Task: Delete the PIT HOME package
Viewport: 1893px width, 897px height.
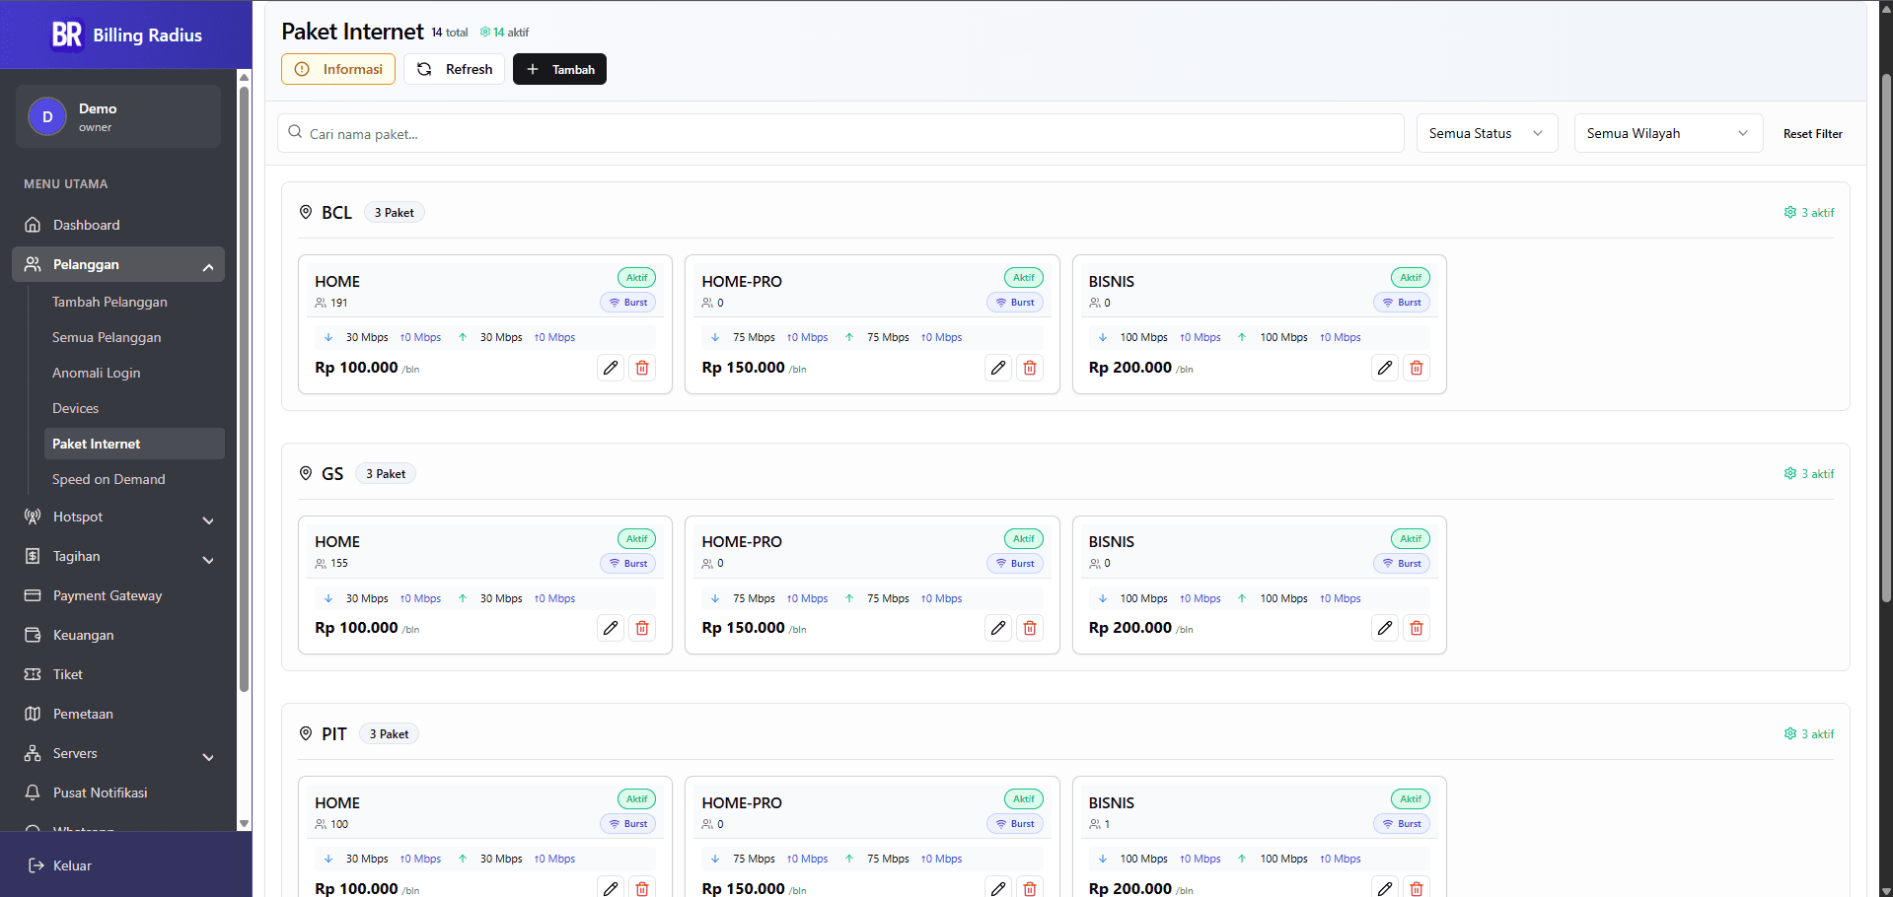Action: [x=642, y=888]
